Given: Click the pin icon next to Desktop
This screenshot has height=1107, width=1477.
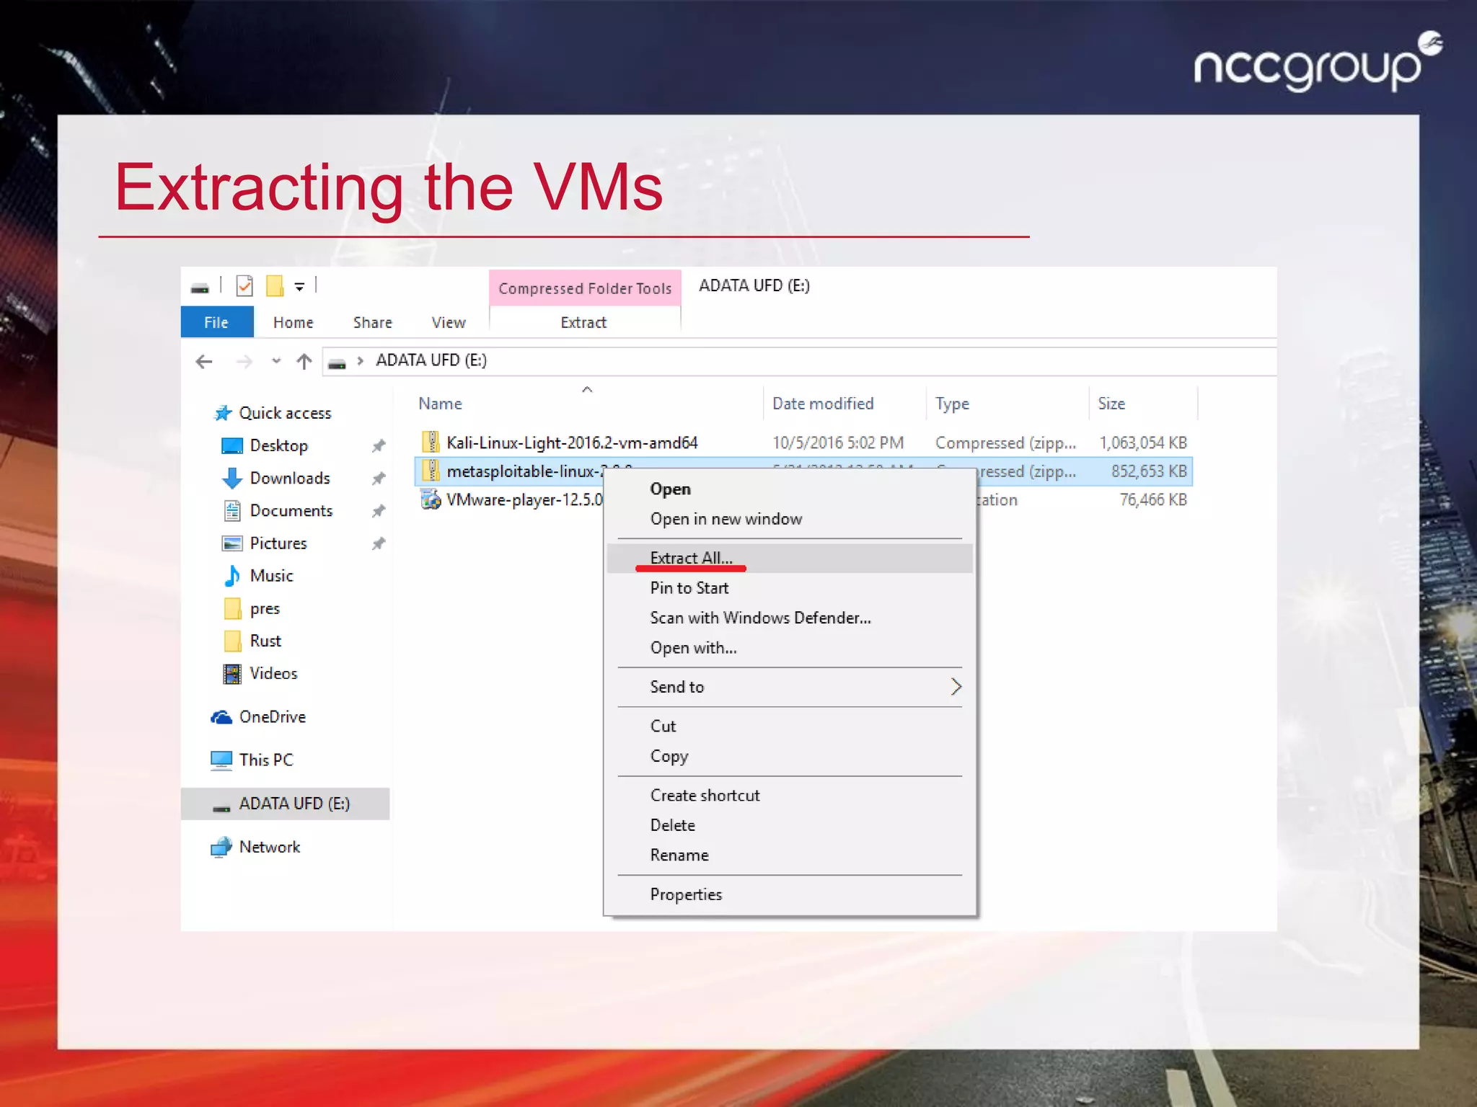Looking at the screenshot, I should click(379, 446).
